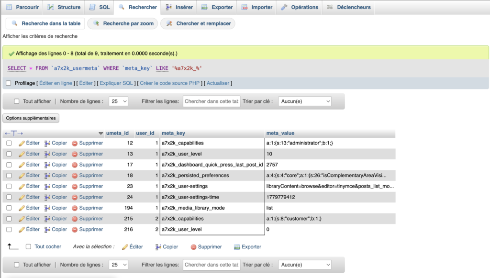
Task: Click the Actualiser link
Action: click(218, 83)
